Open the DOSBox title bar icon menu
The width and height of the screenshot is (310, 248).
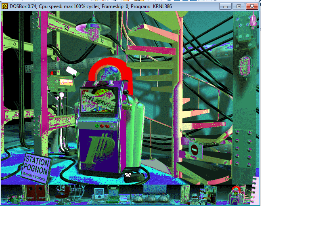[x=4, y=6]
